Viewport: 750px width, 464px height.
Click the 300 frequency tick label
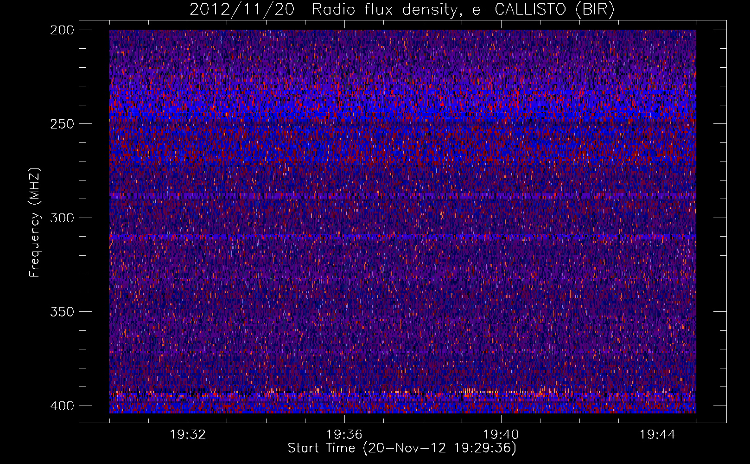[x=62, y=218]
